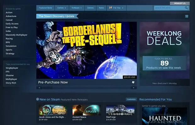Image resolution: width=195 pixels, height=125 pixels.
Task: Browse the Massively Multiplayer genre
Action: pos(17,35)
